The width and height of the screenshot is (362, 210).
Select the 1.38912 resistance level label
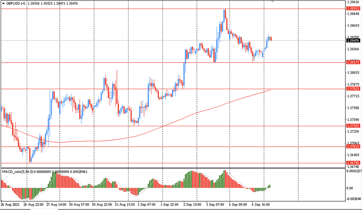click(x=353, y=9)
